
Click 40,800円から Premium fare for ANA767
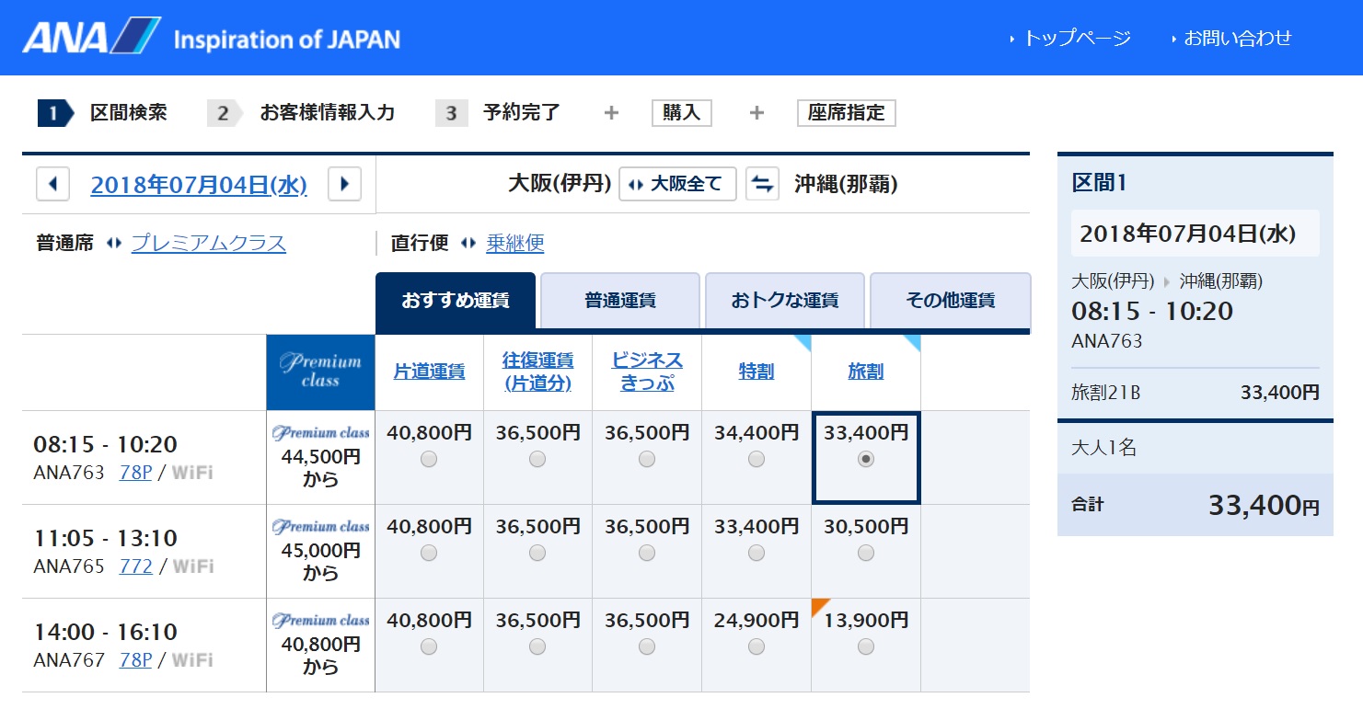320,656
